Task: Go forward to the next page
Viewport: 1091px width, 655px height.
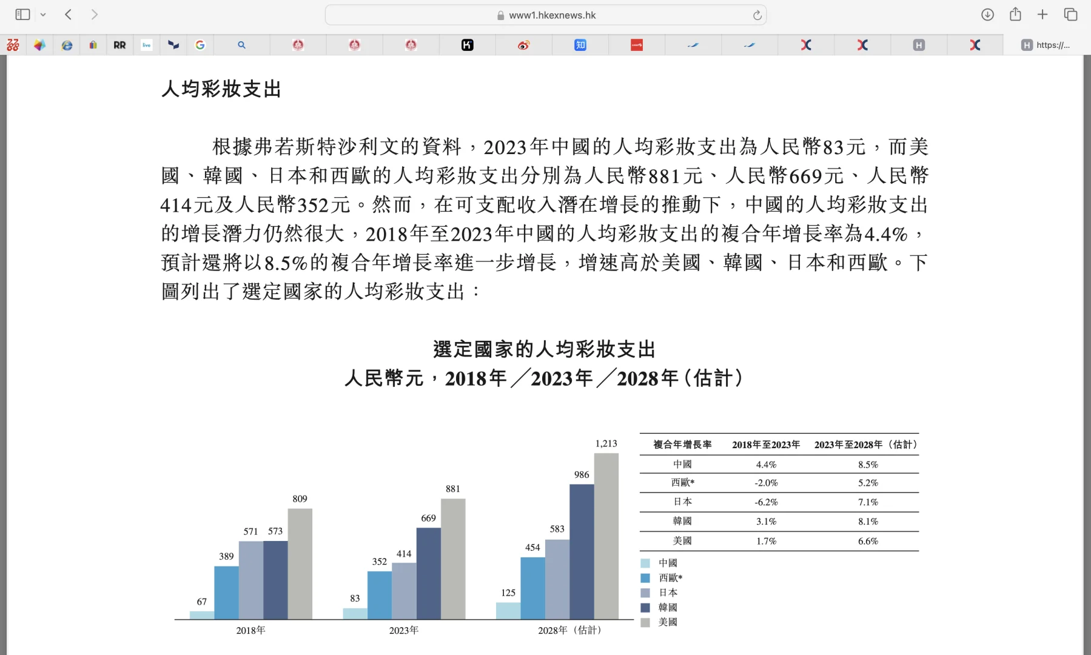Action: (94, 15)
